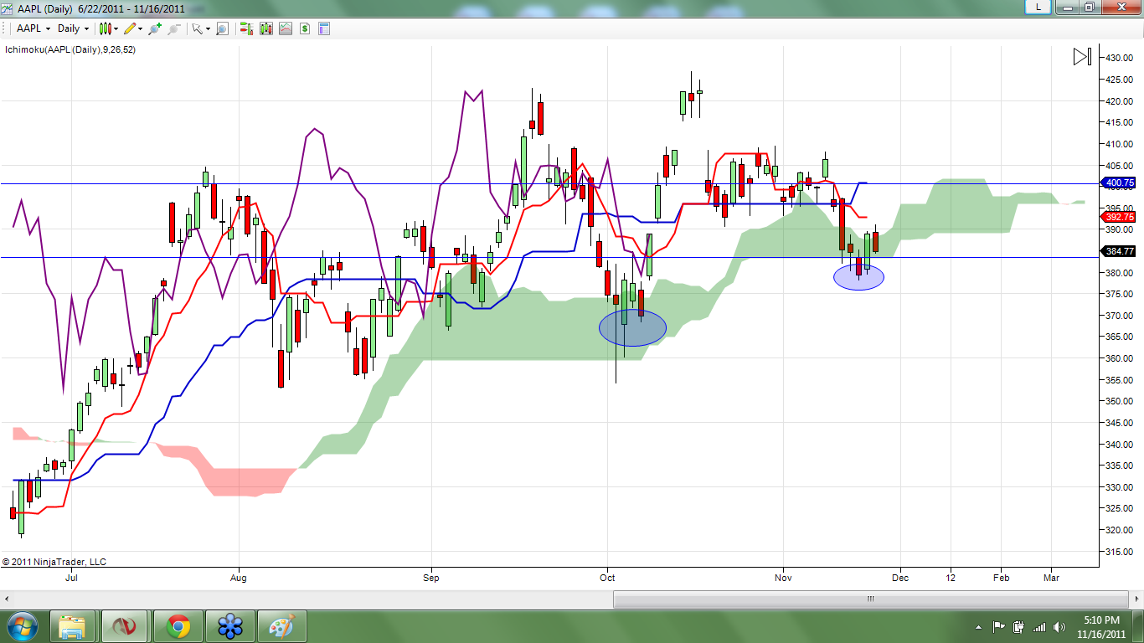Click the power battery tray icon
The height and width of the screenshot is (643, 1144).
[1018, 627]
